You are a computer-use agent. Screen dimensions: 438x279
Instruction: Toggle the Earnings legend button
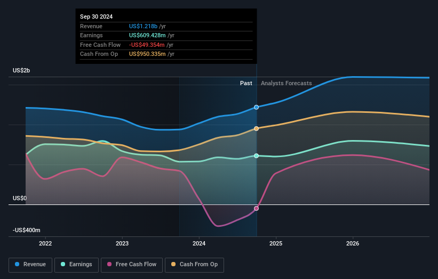click(x=76, y=265)
